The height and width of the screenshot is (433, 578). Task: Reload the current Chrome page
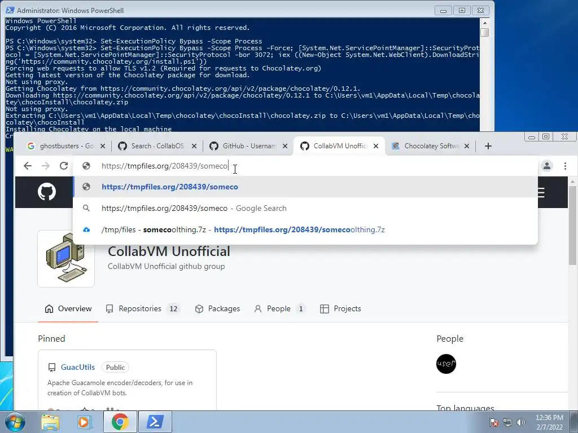tap(64, 166)
